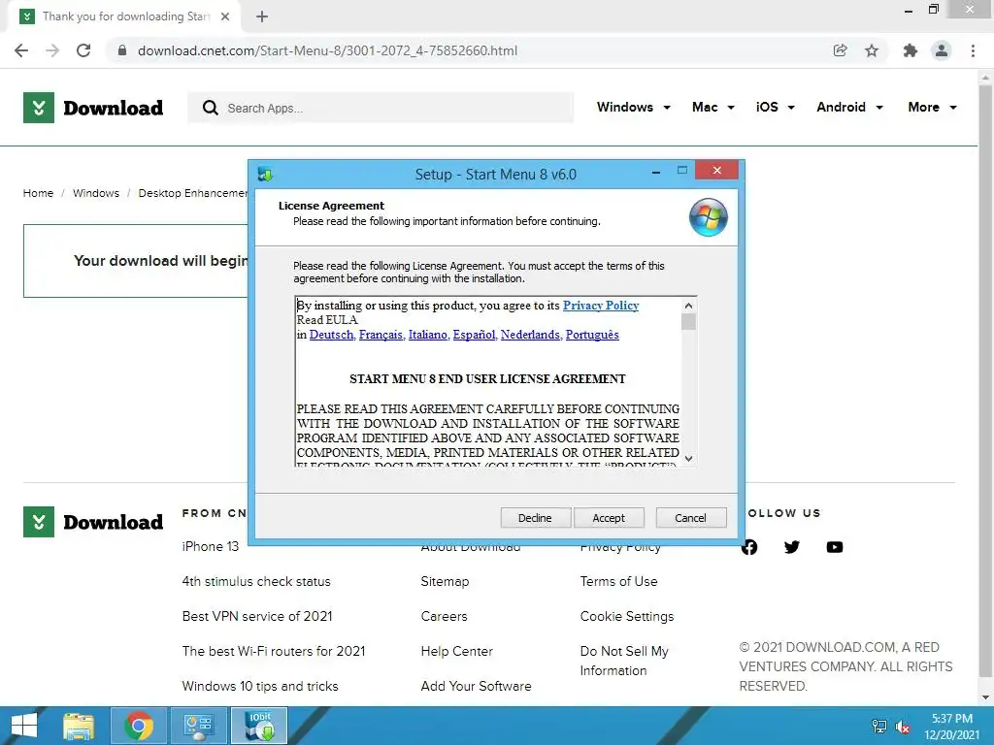Screen dimensions: 994x745
Task: Expand the Windows dropdown in site nav
Action: pyautogui.click(x=633, y=107)
